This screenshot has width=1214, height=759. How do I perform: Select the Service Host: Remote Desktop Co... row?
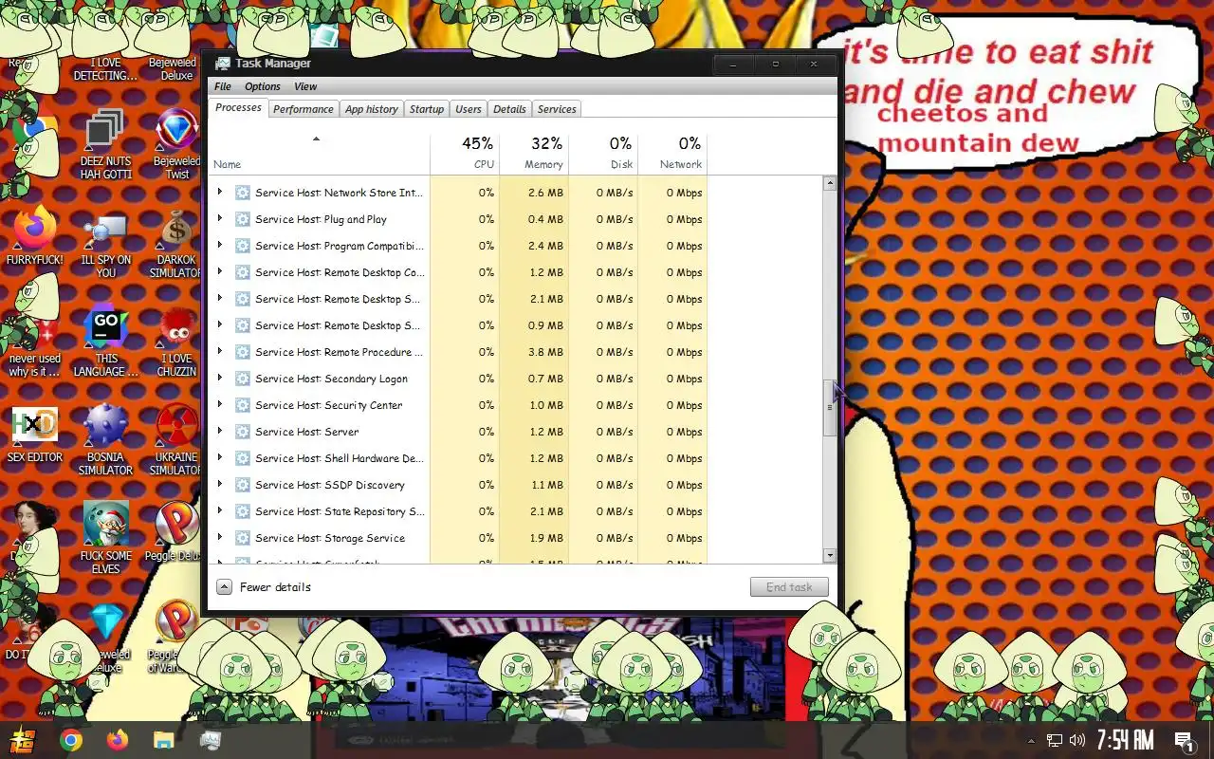click(458, 272)
